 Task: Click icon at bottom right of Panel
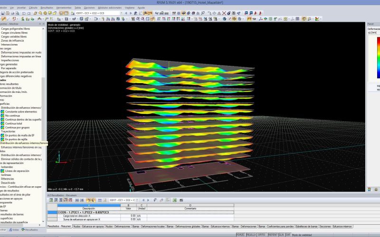[376, 189]
